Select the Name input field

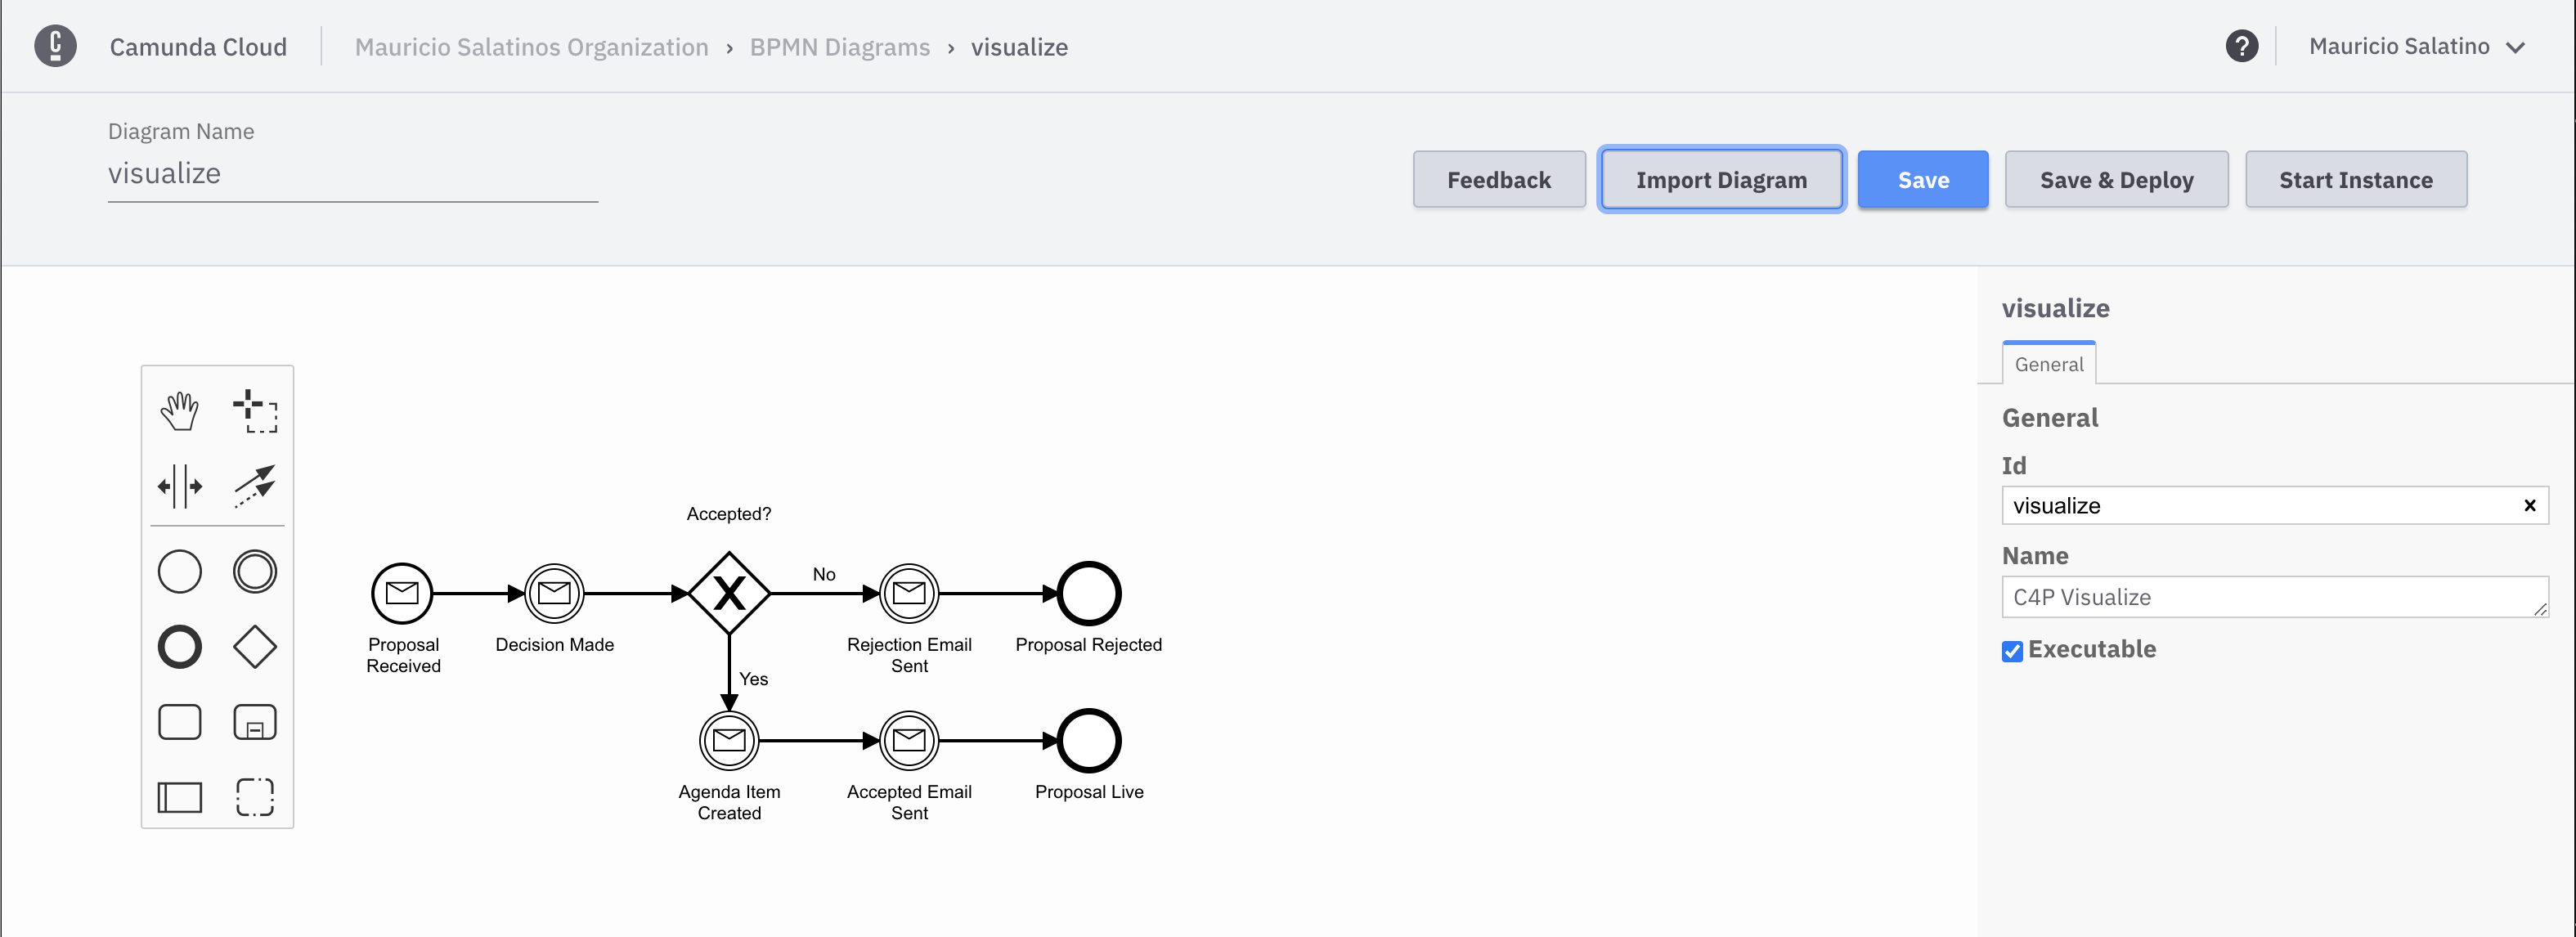[2273, 595]
